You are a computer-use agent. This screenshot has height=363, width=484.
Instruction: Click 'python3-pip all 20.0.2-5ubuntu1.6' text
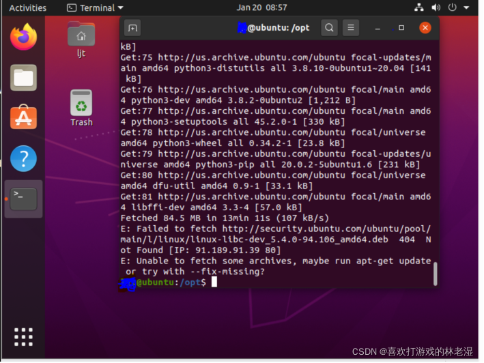pyautogui.click(x=284, y=164)
